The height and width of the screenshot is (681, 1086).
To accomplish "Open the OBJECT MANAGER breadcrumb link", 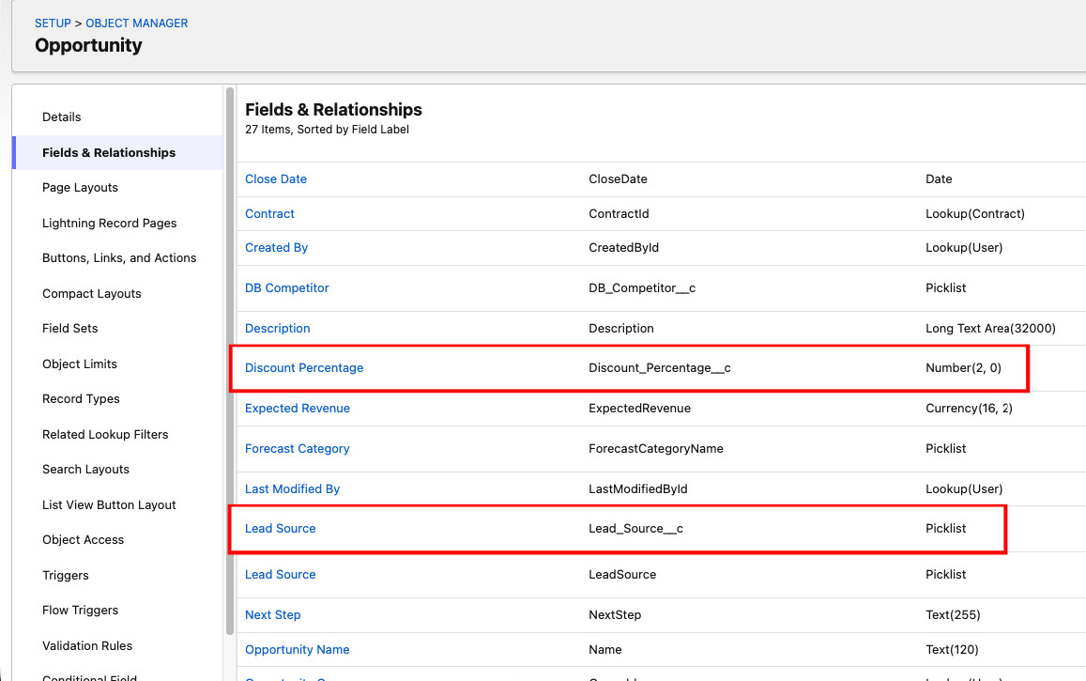I will 137,23.
